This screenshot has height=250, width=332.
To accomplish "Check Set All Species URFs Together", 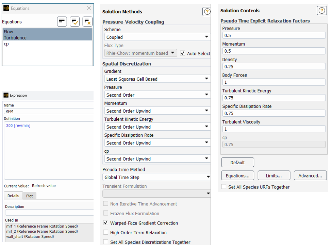I will tap(224, 187).
